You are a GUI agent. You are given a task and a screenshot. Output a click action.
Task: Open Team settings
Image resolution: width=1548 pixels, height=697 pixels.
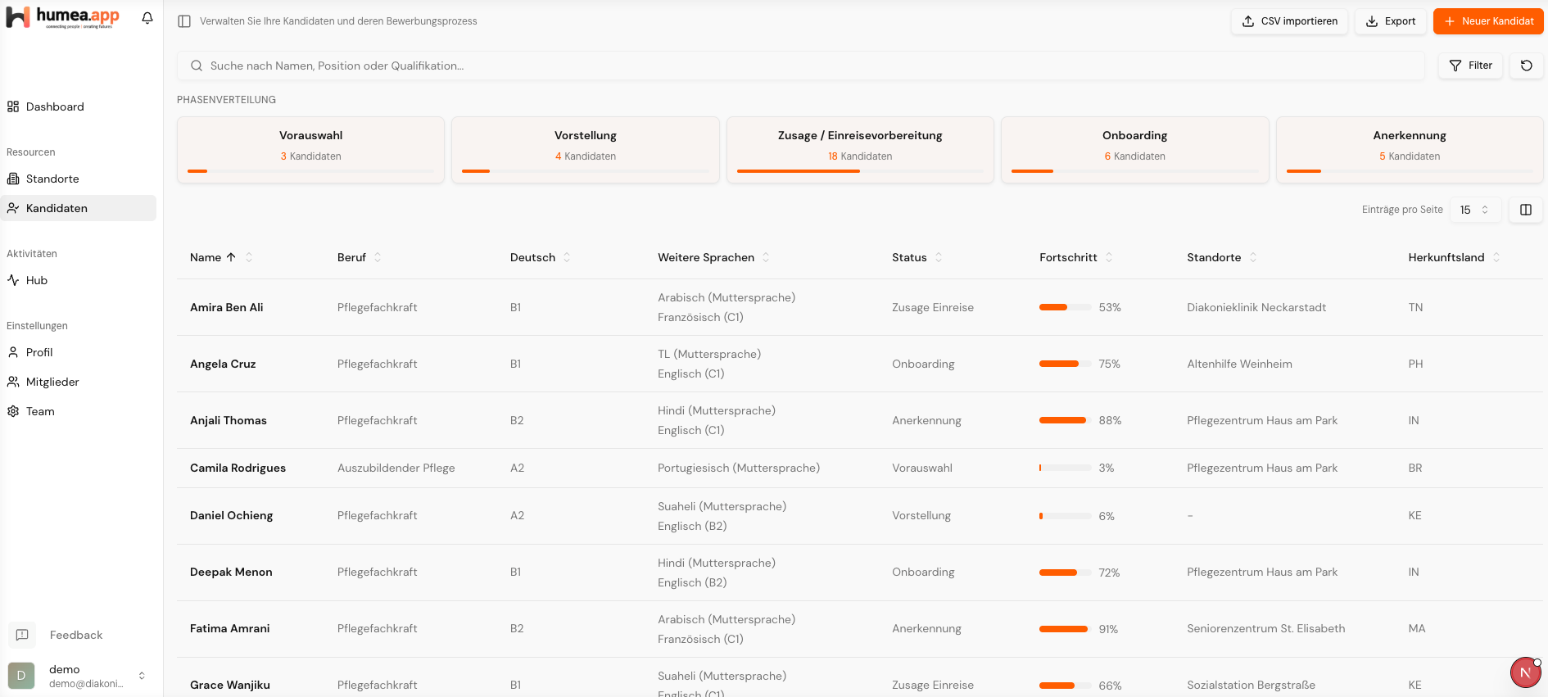(x=79, y=411)
